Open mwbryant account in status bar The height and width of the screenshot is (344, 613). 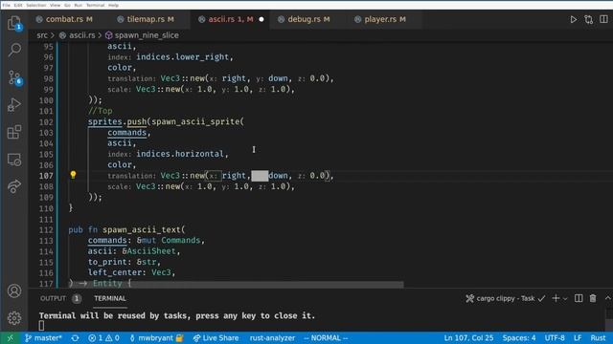click(x=156, y=338)
